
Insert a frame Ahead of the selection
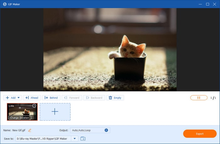(32, 98)
